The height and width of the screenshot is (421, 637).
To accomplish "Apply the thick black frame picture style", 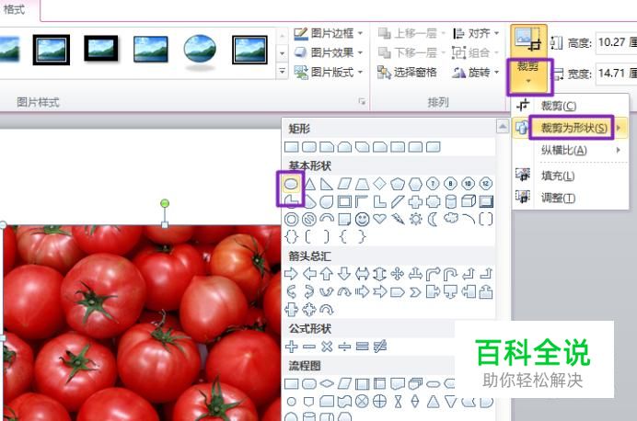I will [x=101, y=49].
